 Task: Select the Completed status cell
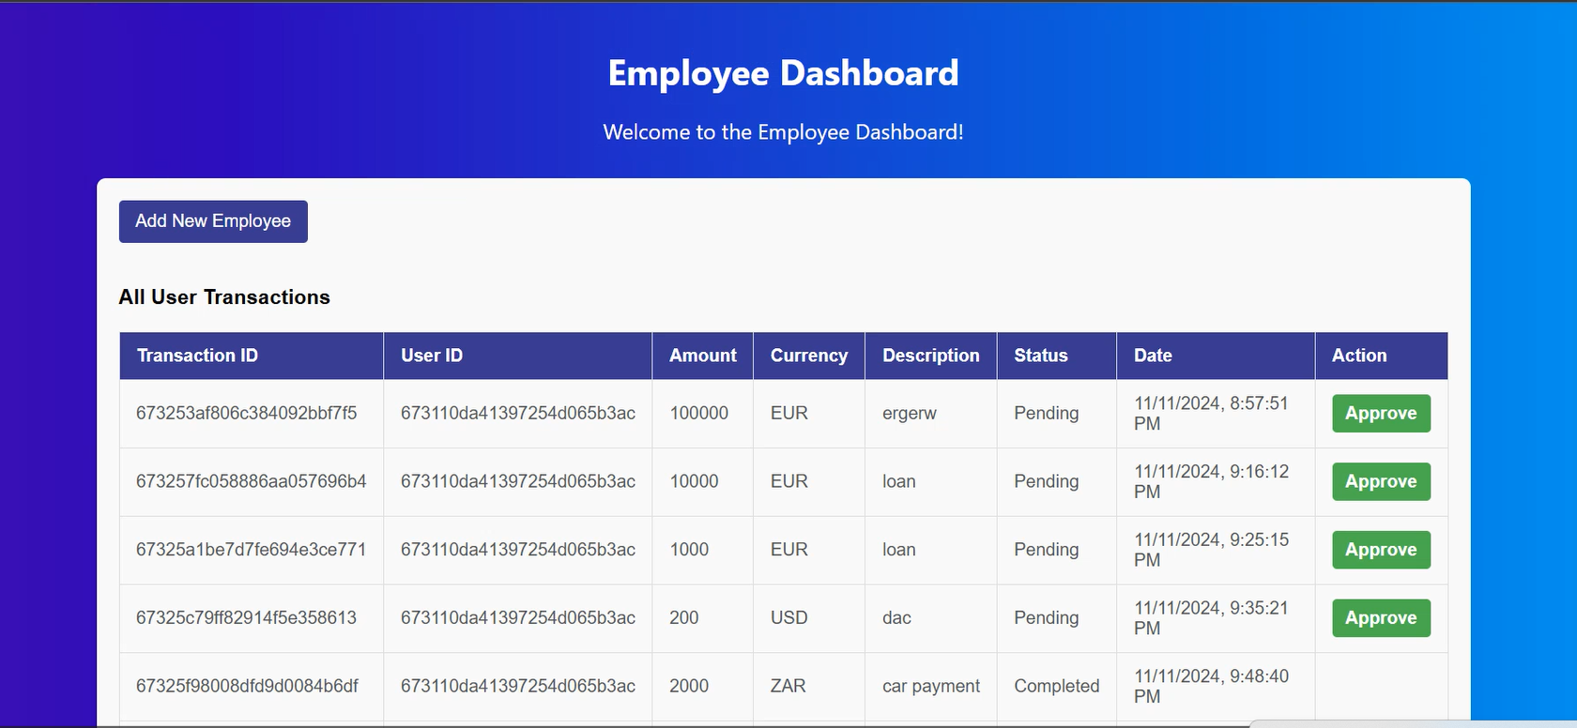1057,686
